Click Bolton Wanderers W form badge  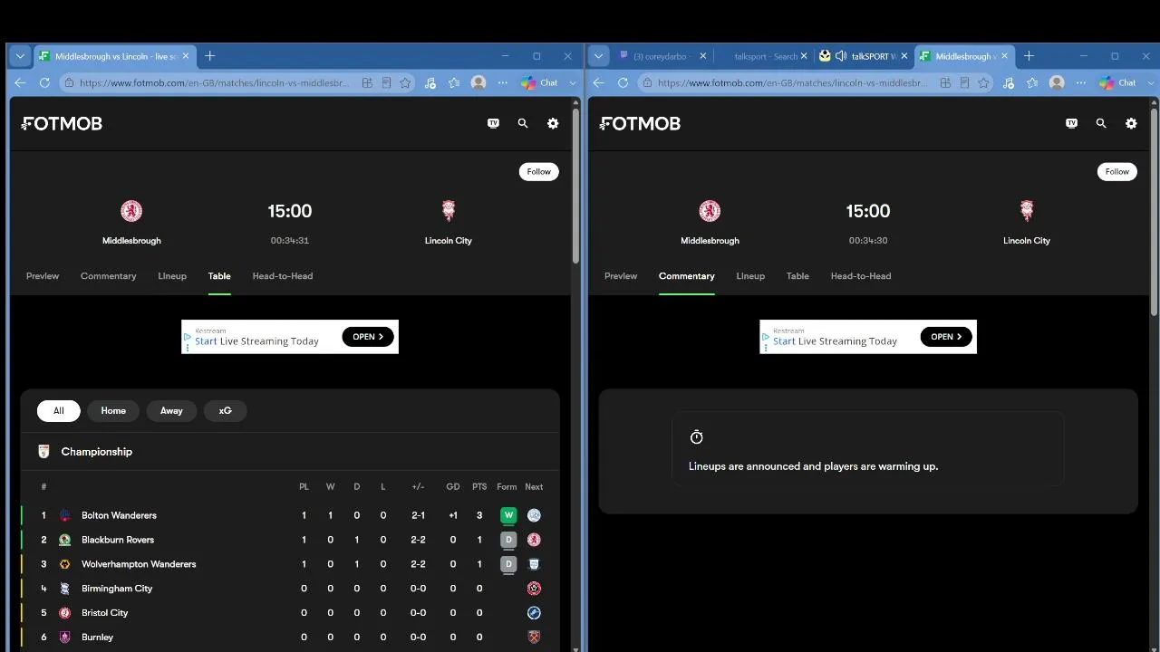[x=508, y=515]
